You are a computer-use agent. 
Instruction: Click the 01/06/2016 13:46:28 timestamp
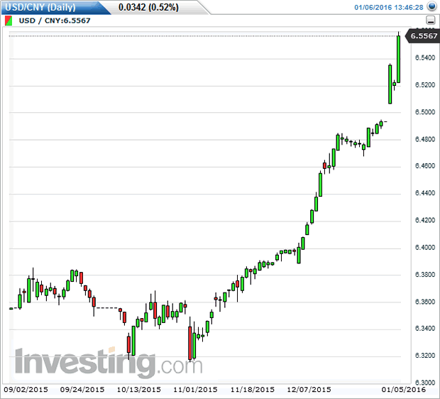[389, 8]
